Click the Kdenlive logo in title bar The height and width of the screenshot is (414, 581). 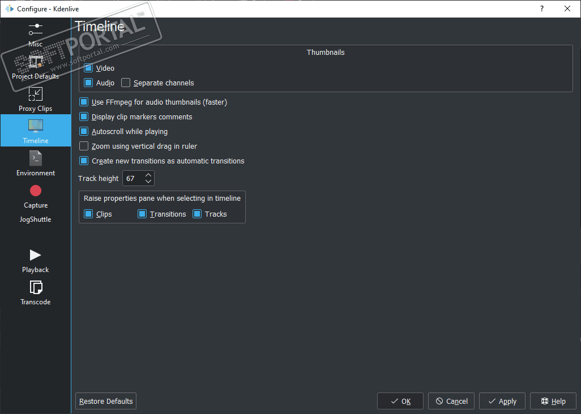pos(10,8)
